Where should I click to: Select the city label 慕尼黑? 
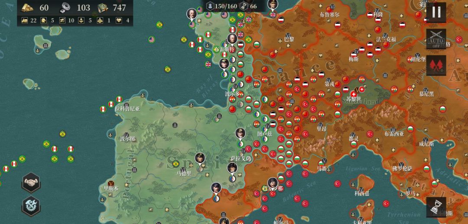click(x=426, y=94)
